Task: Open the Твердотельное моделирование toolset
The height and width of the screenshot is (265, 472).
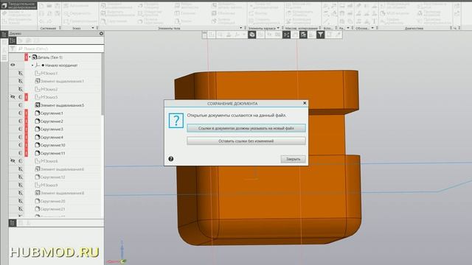Action: click(x=18, y=5)
